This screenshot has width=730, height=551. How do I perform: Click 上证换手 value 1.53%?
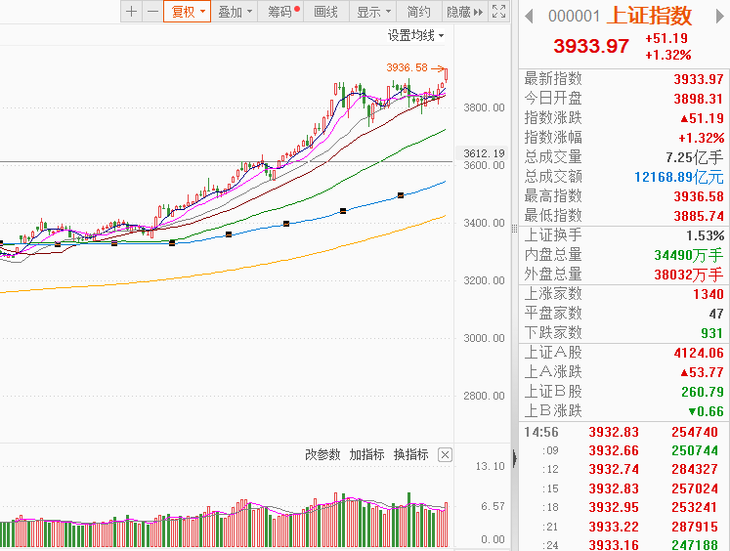[x=706, y=235]
